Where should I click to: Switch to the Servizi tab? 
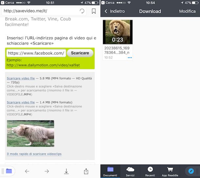point(130,171)
